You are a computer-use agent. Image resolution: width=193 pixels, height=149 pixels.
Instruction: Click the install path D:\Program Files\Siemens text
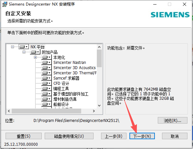pyautogui.click(x=76, y=120)
